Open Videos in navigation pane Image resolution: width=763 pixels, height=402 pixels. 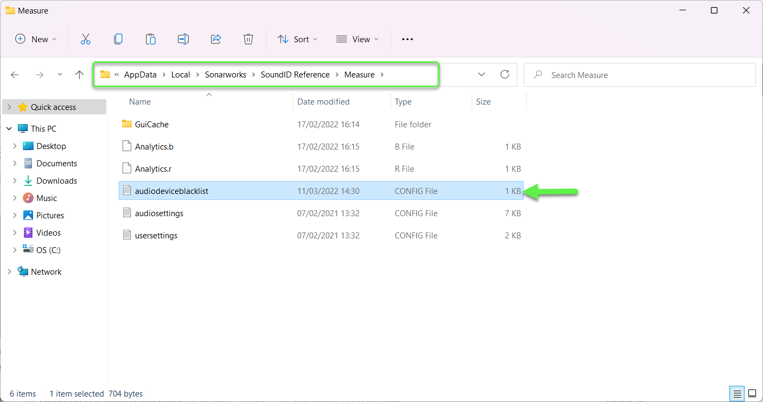(x=48, y=232)
